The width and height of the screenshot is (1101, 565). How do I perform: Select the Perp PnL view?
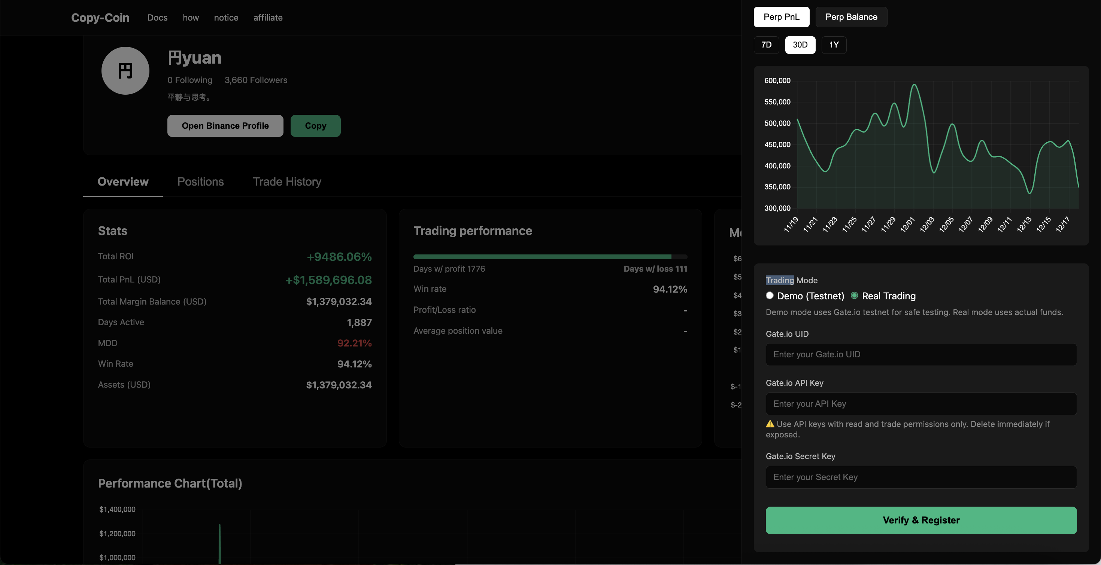(x=781, y=17)
